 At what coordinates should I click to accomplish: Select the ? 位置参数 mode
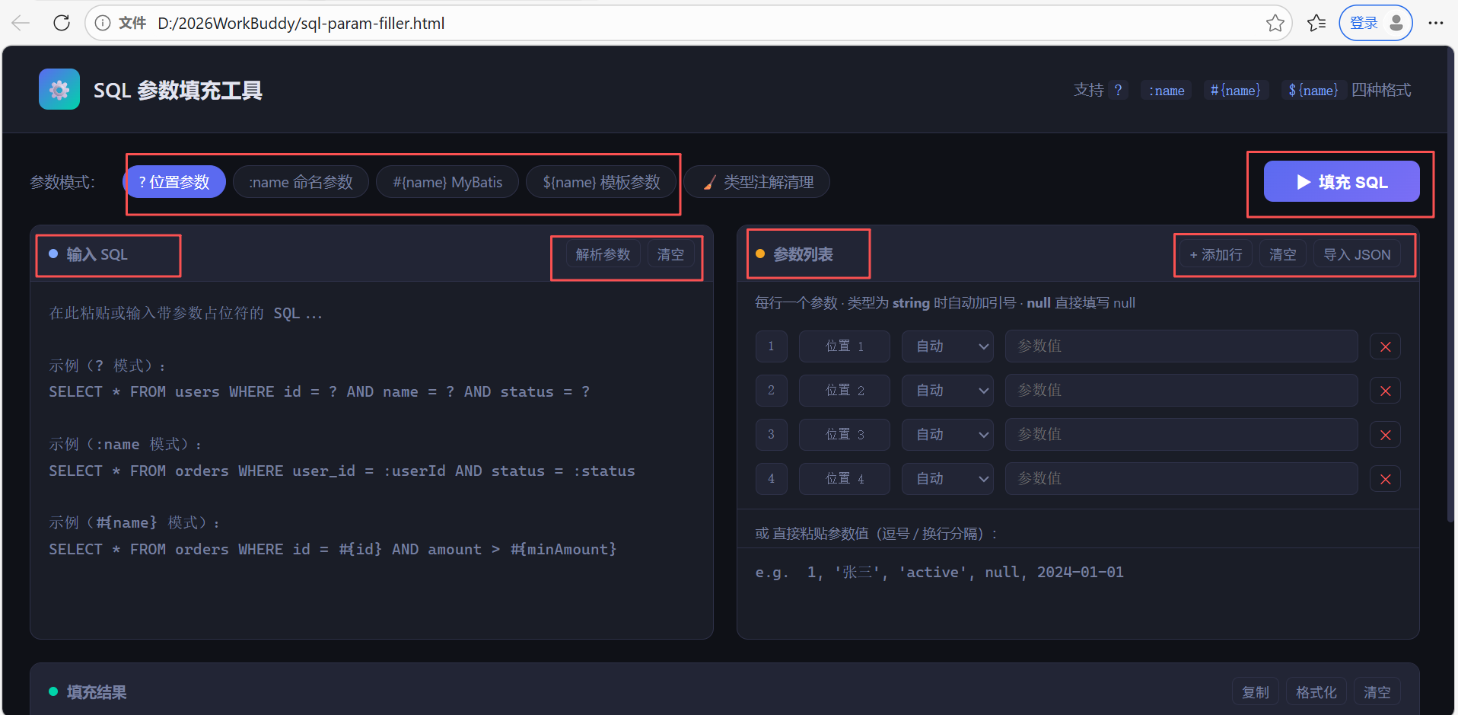click(174, 182)
